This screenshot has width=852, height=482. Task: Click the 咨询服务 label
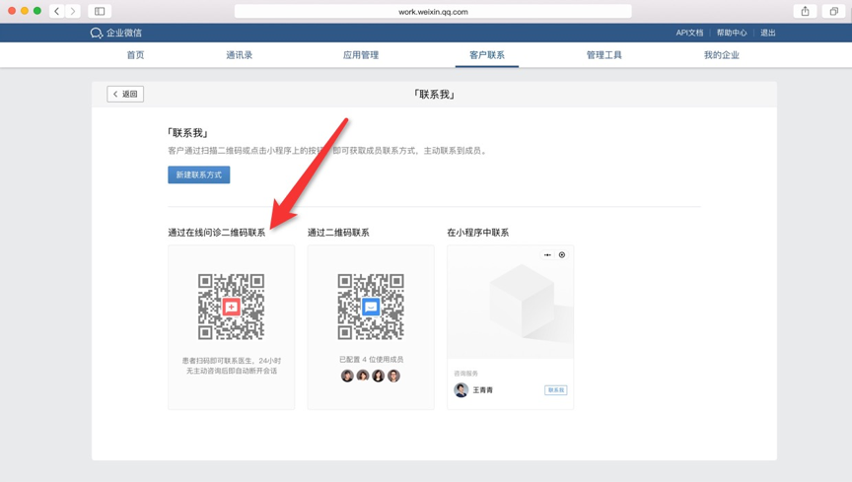click(466, 374)
